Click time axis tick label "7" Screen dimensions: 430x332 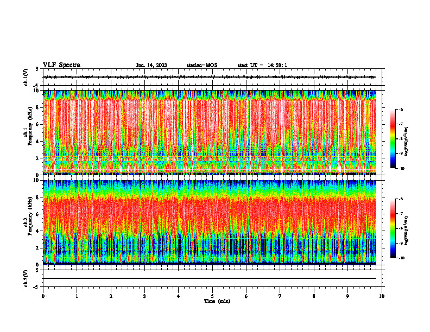click(x=280, y=296)
